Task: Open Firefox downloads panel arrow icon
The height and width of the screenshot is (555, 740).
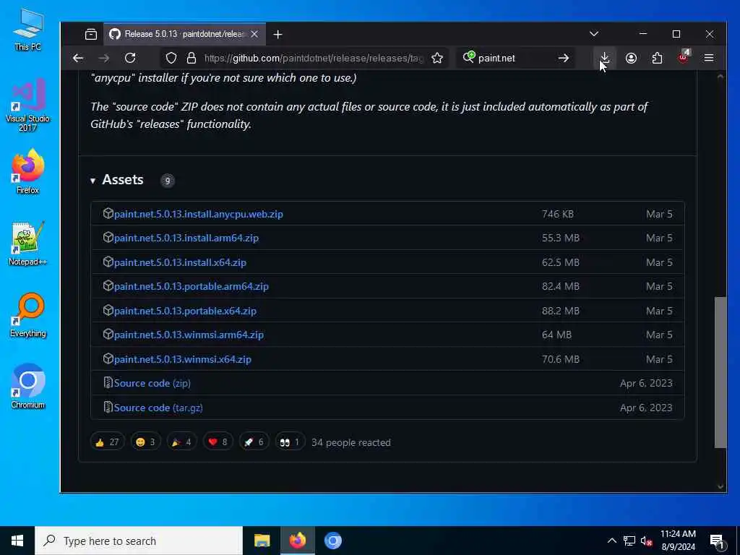Action: [604, 58]
